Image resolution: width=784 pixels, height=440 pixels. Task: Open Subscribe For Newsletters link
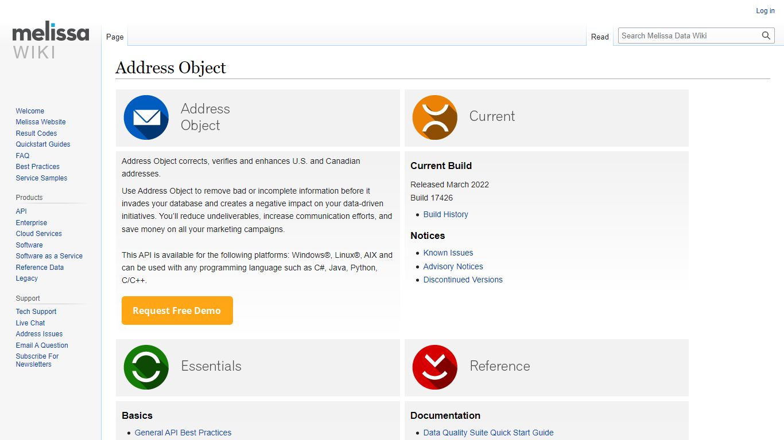(x=37, y=360)
